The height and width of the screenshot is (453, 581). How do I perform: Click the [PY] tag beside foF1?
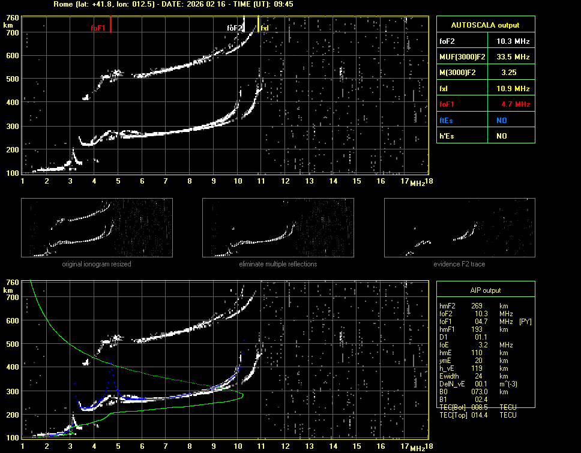(x=525, y=322)
